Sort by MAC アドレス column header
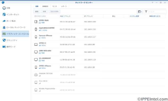The image size is (168, 101). coord(71,16)
